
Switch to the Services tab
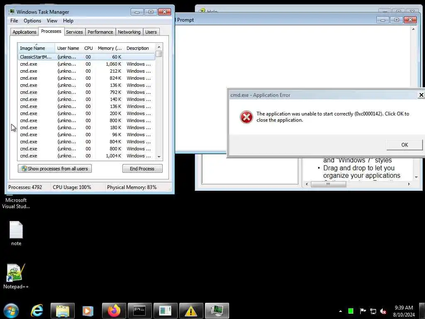(74, 32)
